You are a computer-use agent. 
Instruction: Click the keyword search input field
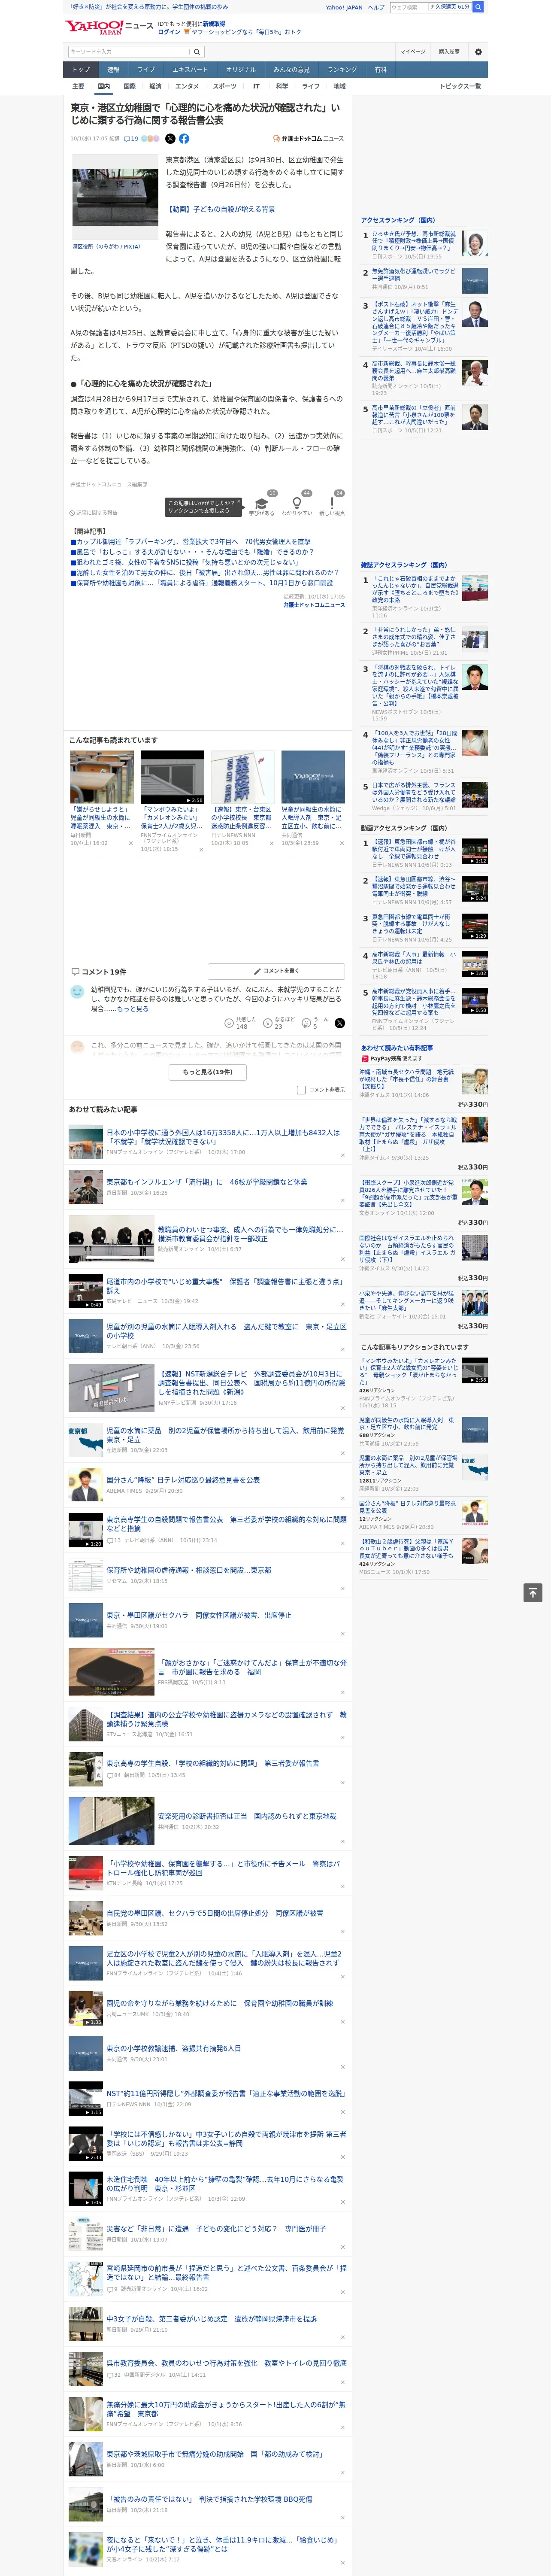click(129, 52)
